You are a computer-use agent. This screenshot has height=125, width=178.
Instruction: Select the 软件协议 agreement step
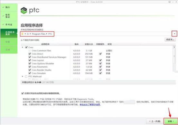(x=9, y=16)
